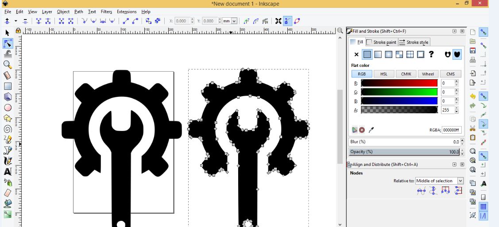The image size is (499, 227).
Task: Distribute selected nodes vertically
Action: [x=458, y=191]
